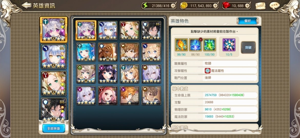Screen dimensions: 300x138
Task: Select the pink-haired level 30 hero
Action: [x=108, y=96]
